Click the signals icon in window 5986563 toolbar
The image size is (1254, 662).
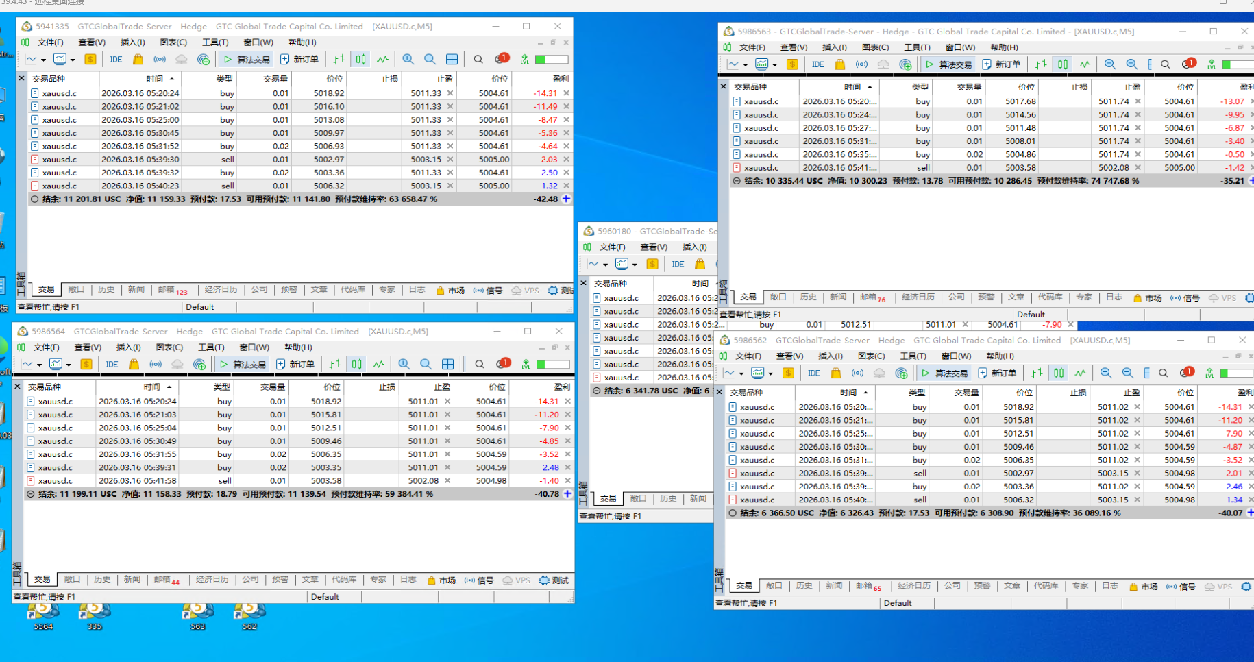861,64
